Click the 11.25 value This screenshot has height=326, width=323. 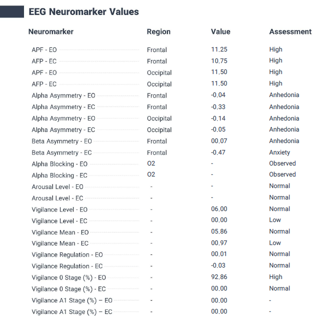[219, 49]
